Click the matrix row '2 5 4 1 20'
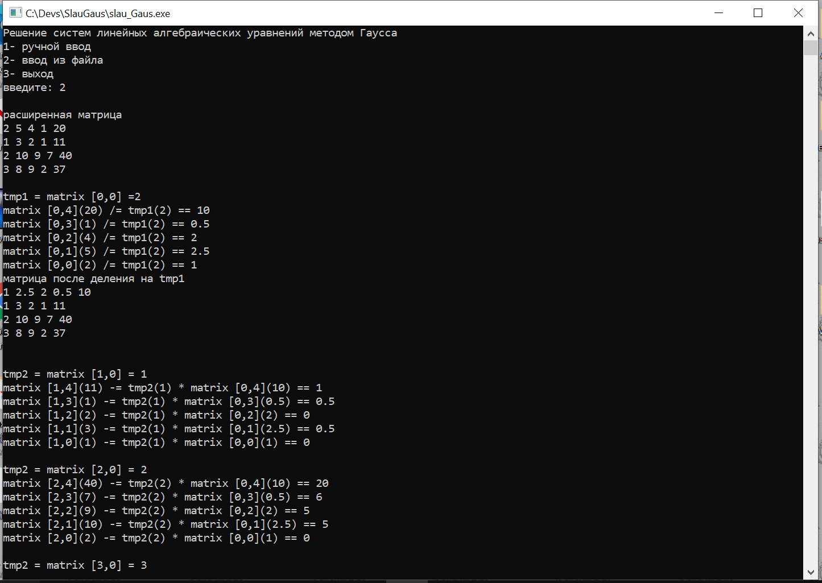The height and width of the screenshot is (583, 822). pyautogui.click(x=35, y=129)
